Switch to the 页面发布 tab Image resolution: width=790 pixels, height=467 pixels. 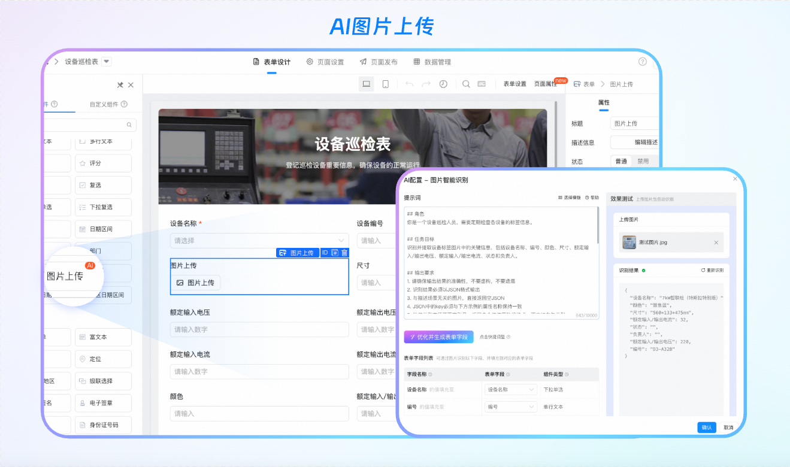click(379, 62)
